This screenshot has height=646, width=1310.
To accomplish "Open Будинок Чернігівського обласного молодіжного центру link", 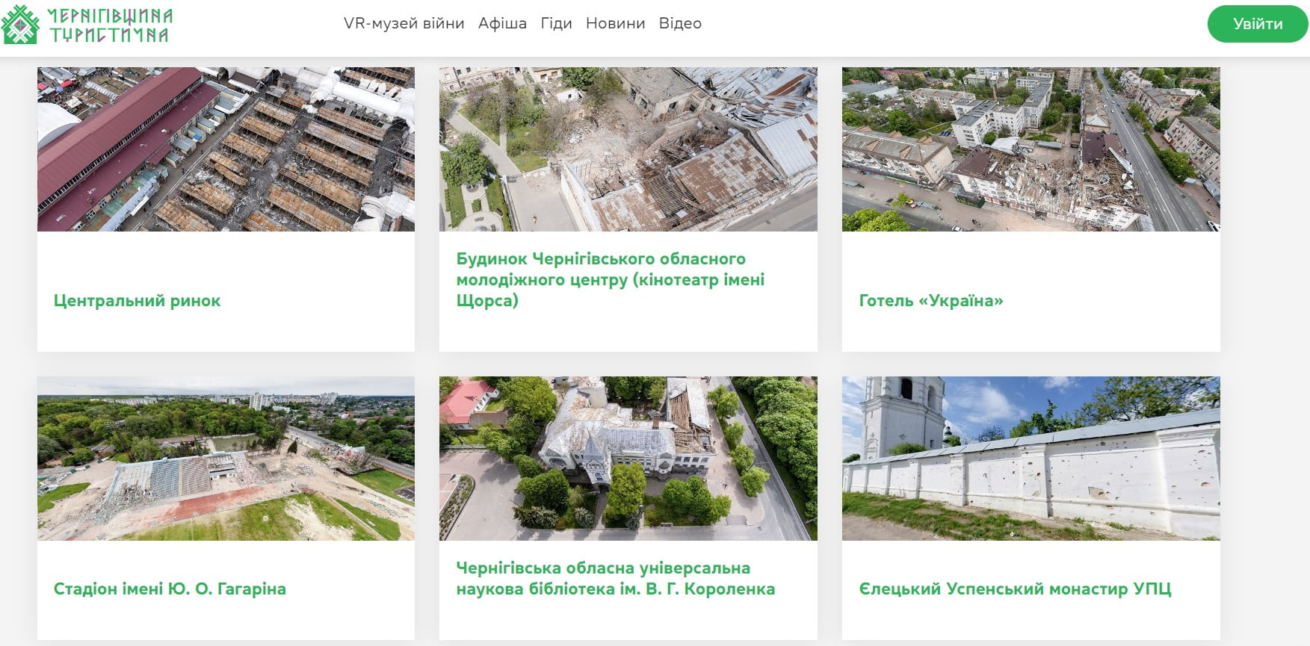I will click(x=610, y=280).
